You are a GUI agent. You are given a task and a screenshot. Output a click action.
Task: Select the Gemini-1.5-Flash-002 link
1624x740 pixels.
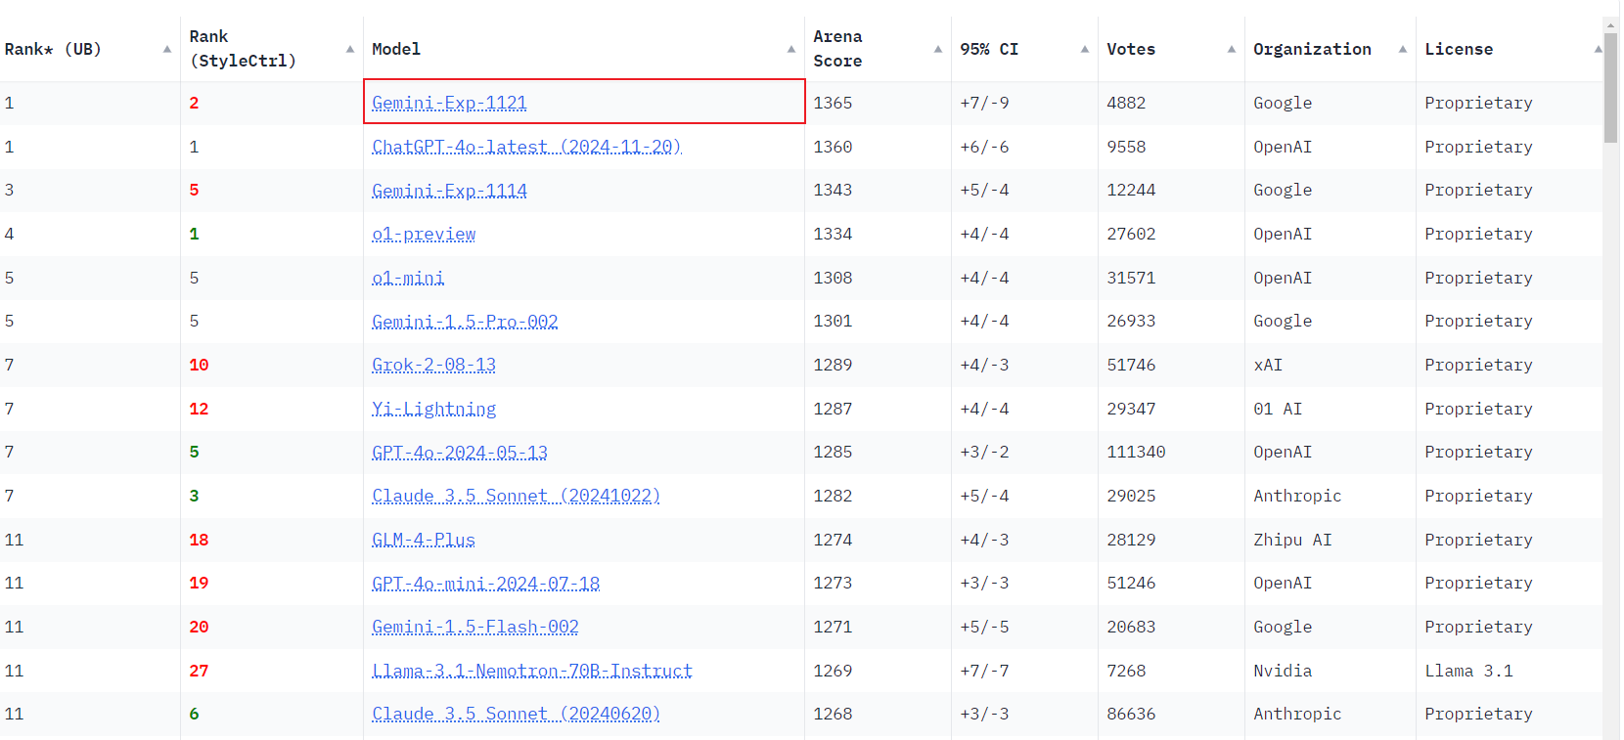coord(474,627)
